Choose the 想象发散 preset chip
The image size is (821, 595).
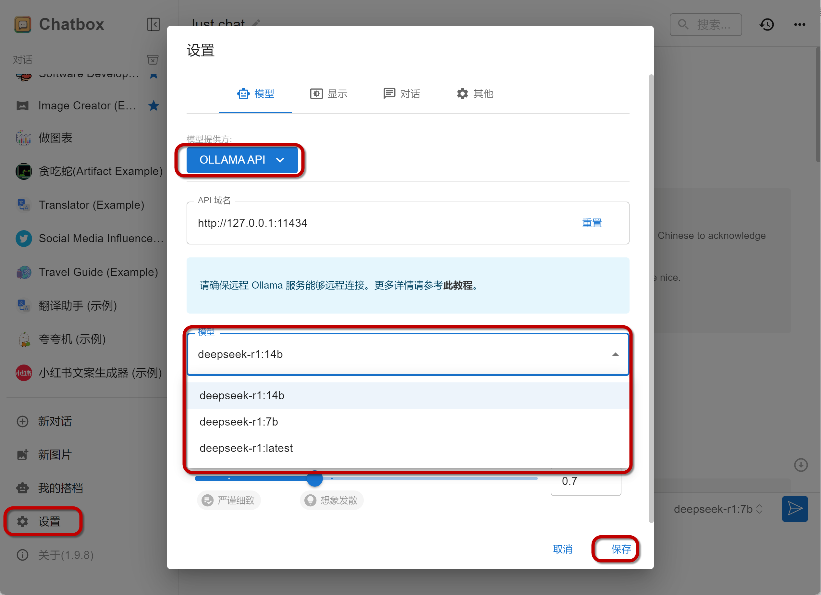coord(332,500)
